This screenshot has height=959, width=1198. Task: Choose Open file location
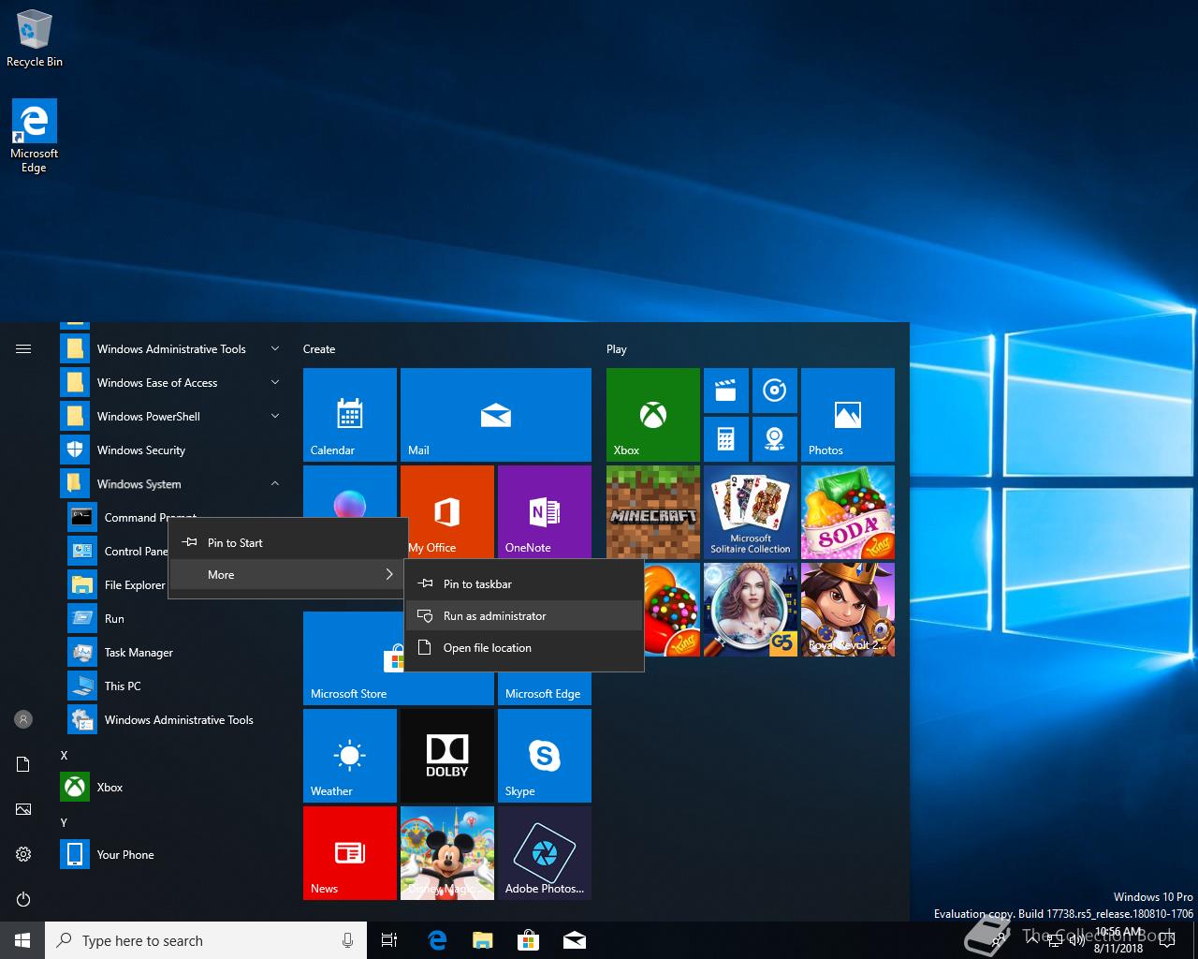(524, 648)
